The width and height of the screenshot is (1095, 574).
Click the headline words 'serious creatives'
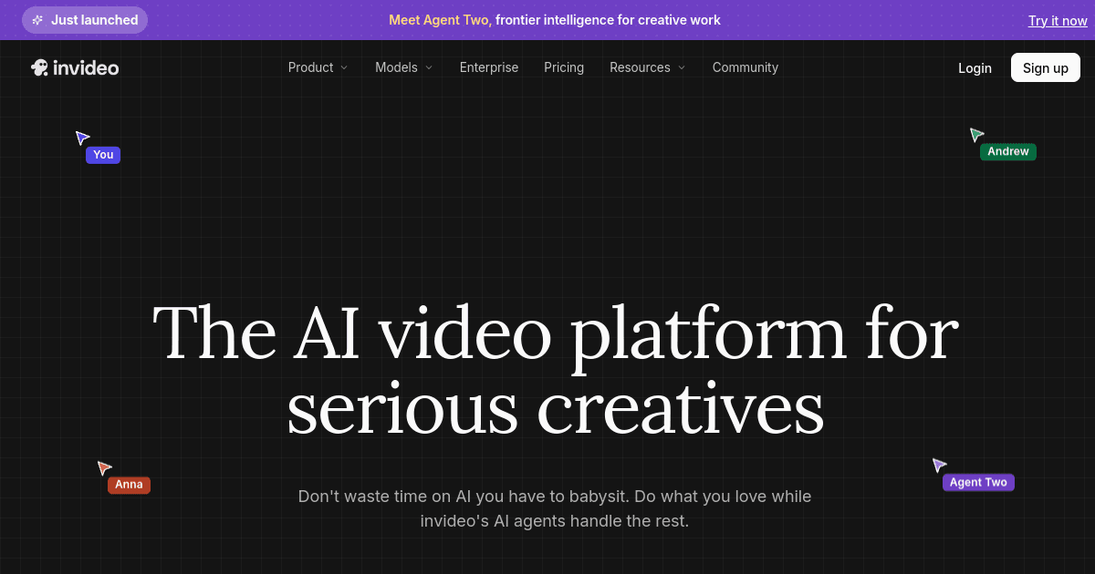[x=556, y=405]
